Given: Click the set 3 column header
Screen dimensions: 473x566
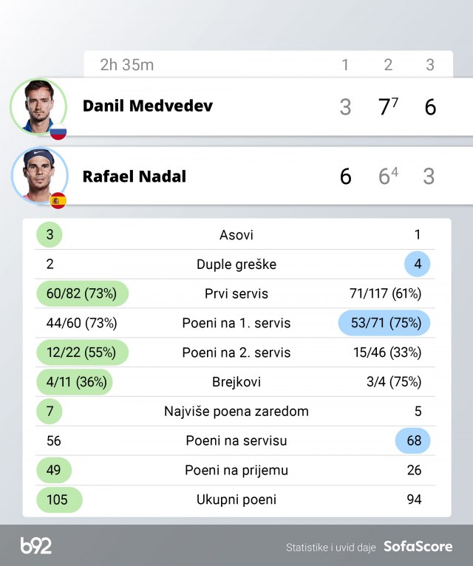Looking at the screenshot, I should [430, 65].
